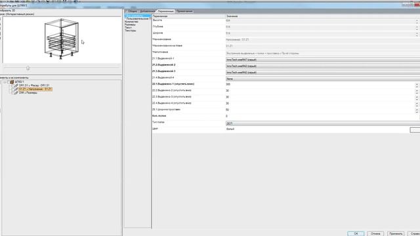Click the Высота variable label

157,20
